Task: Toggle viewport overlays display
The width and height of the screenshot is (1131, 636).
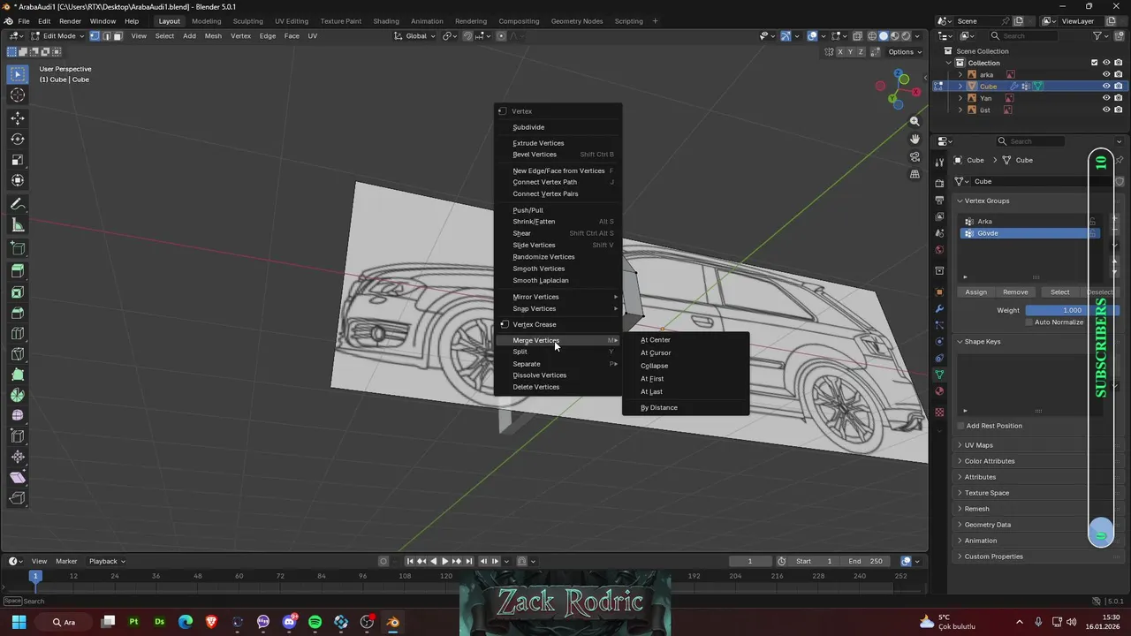Action: pos(813,36)
